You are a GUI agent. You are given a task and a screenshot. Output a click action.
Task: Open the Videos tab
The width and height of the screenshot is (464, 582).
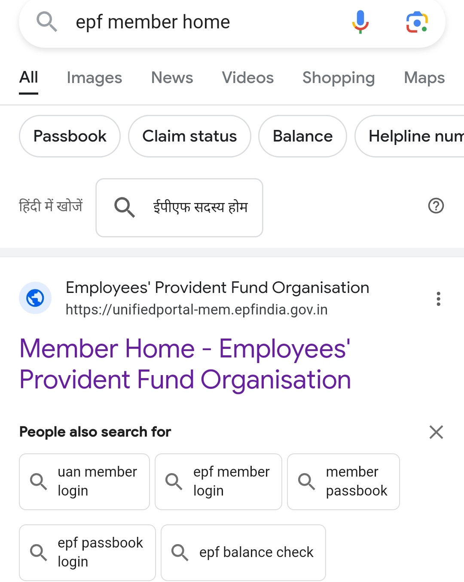tap(247, 78)
